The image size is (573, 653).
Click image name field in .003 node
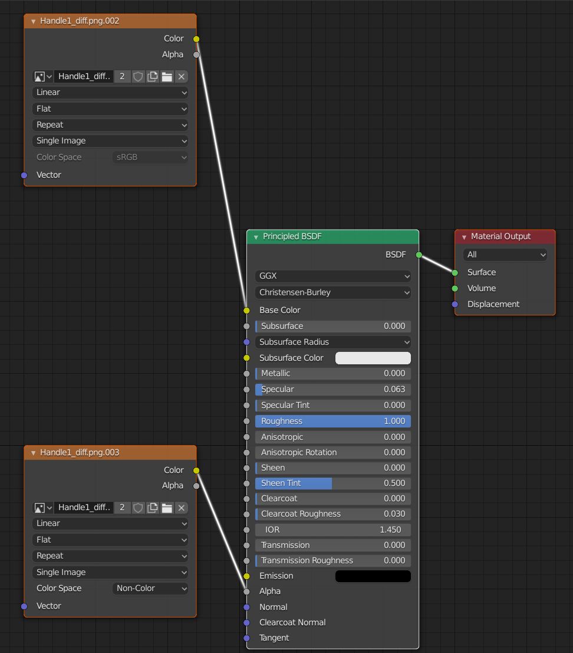[x=84, y=508]
